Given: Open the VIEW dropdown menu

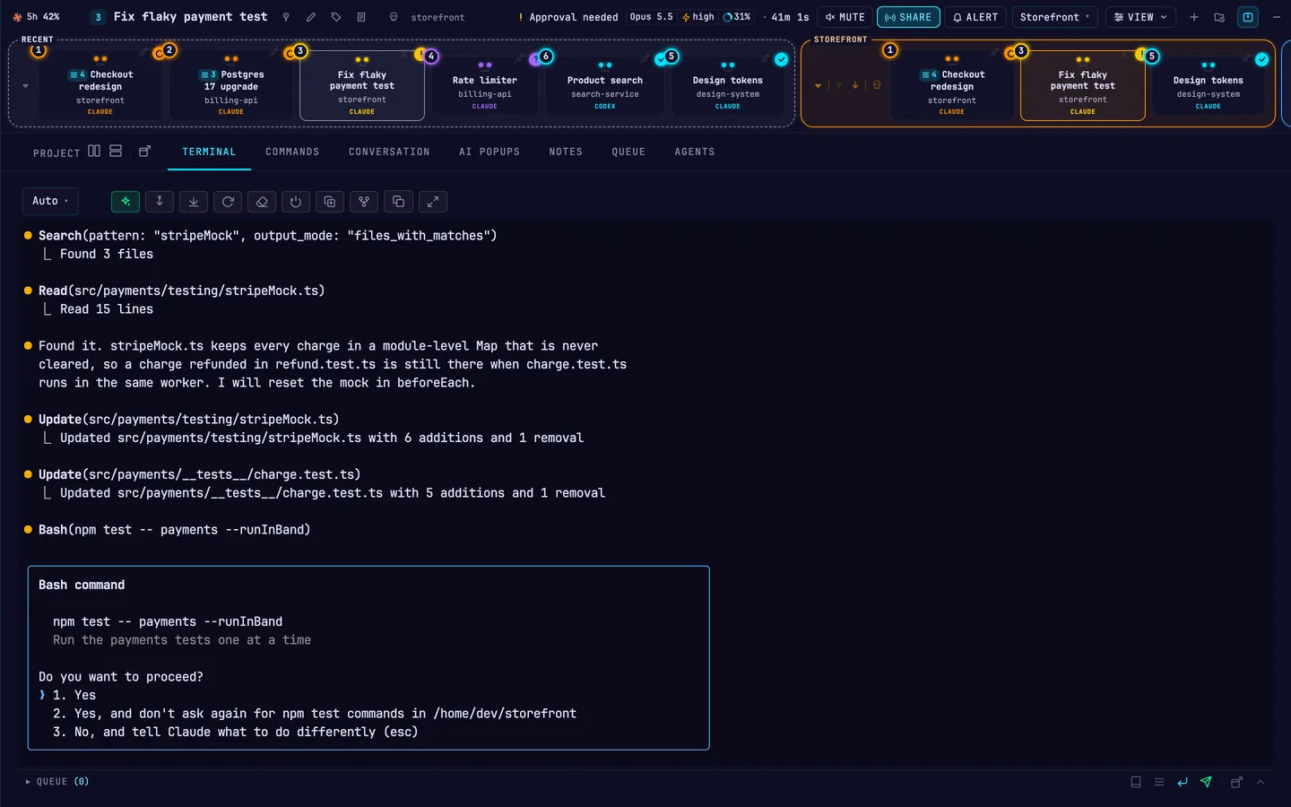Looking at the screenshot, I should tap(1140, 17).
